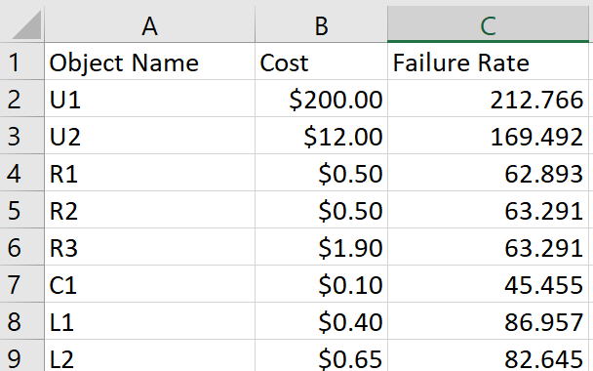Click the Cost header cell
Screen dimensions: 593x371
point(322,62)
